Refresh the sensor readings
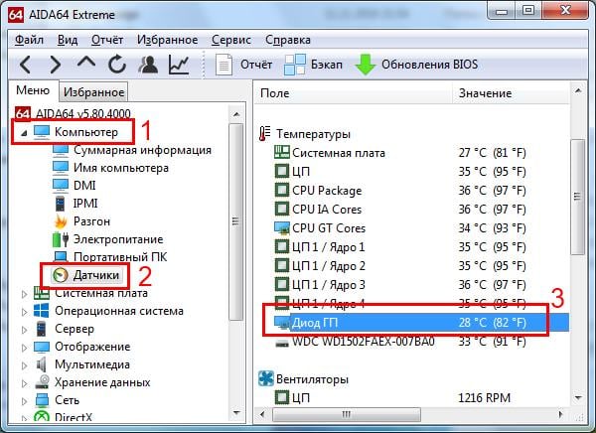Image resolution: width=596 pixels, height=433 pixels. click(117, 65)
